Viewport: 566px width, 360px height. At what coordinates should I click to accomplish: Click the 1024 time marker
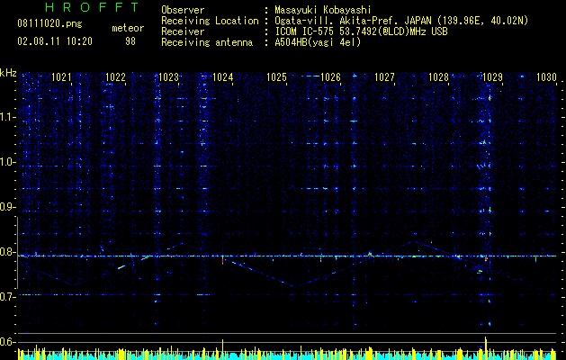coord(223,77)
